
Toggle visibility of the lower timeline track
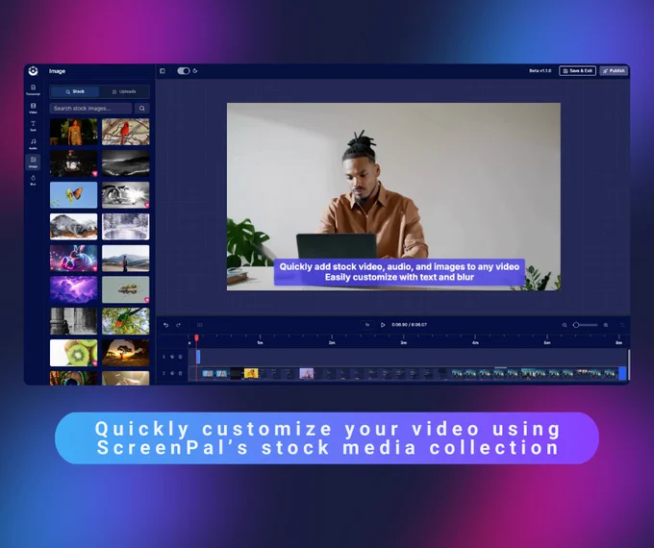pyautogui.click(x=172, y=373)
